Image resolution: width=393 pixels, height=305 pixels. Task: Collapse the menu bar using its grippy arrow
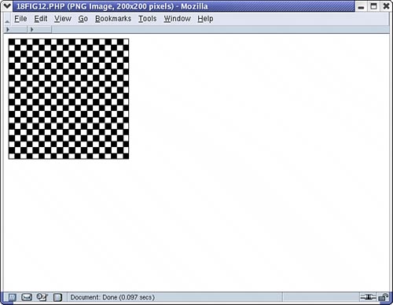[x=7, y=20]
